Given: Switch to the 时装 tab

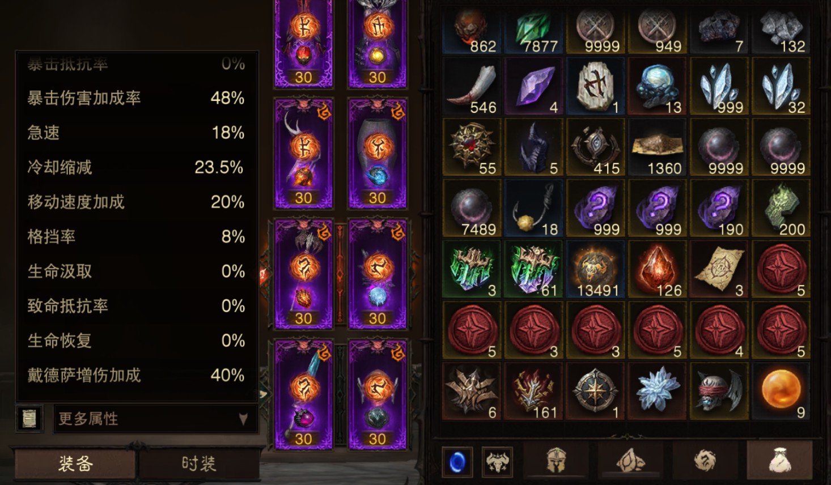Looking at the screenshot, I should [x=199, y=464].
